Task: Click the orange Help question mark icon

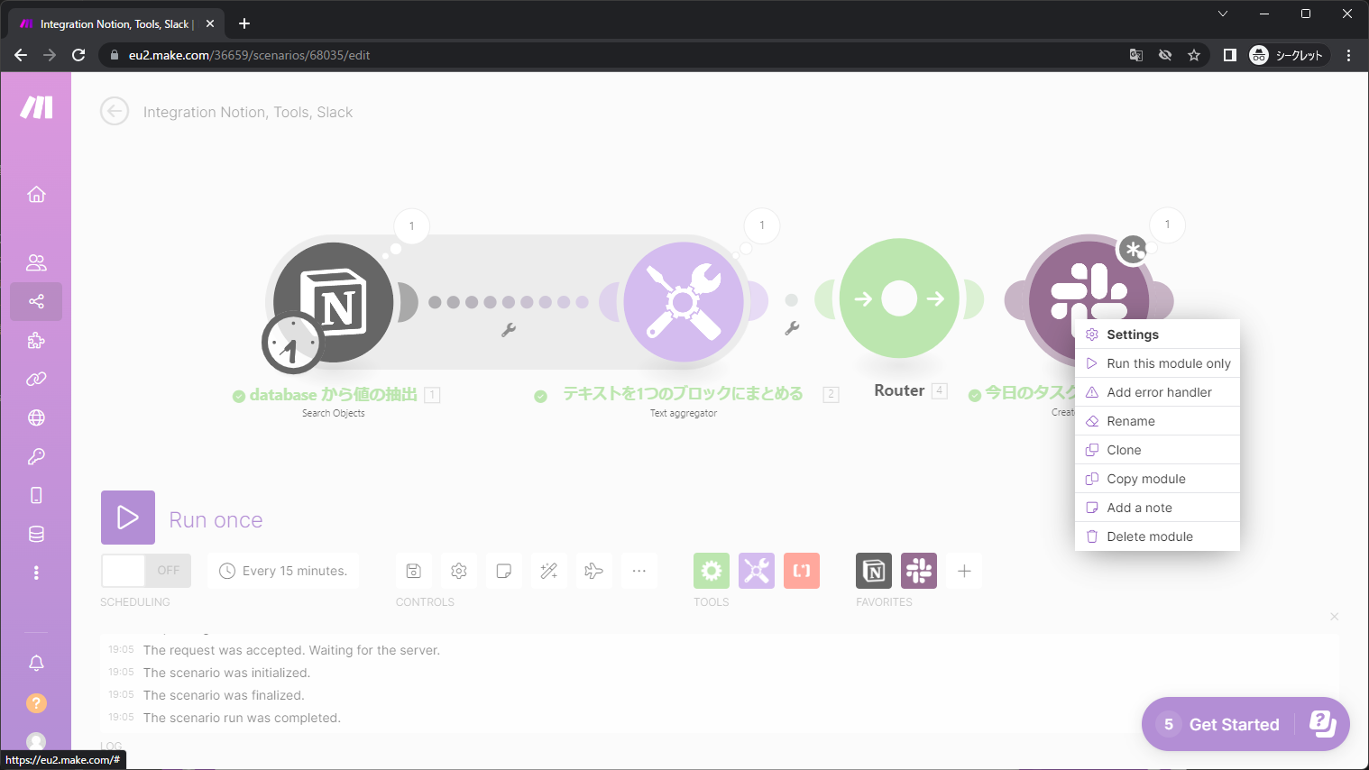Action: pos(36,702)
